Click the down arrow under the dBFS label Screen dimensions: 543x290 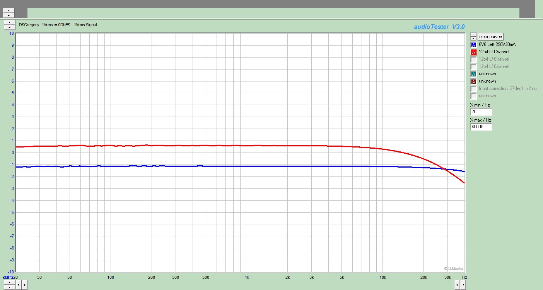pos(9,287)
